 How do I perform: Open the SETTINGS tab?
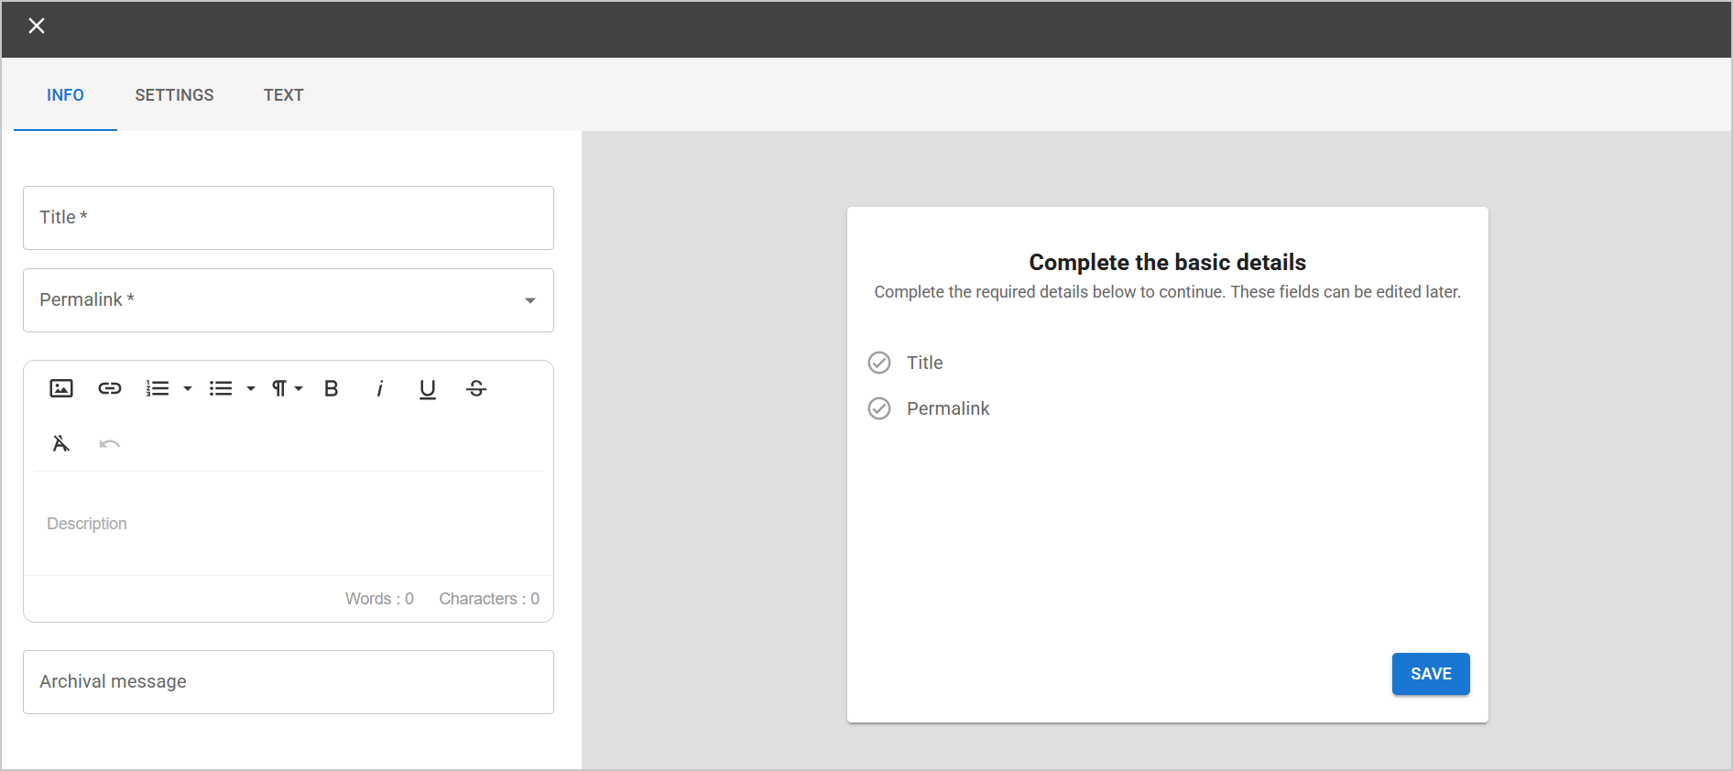pyautogui.click(x=174, y=95)
